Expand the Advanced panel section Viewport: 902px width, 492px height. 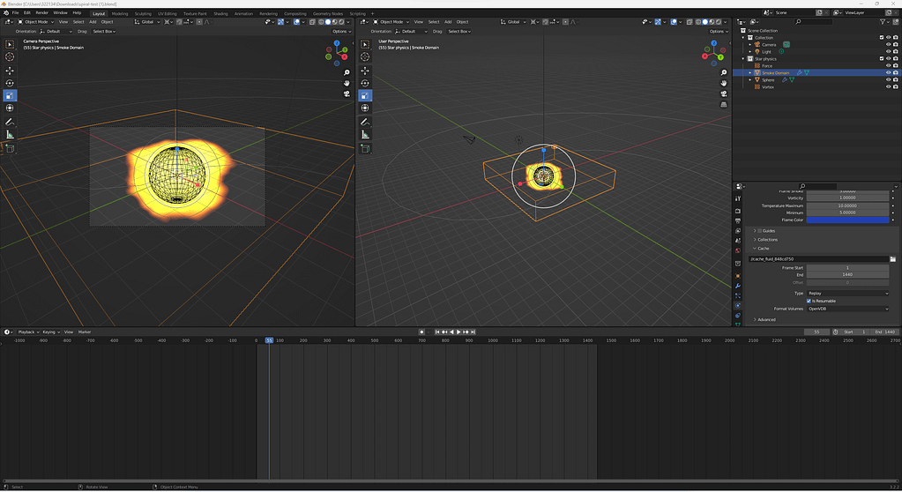pos(765,319)
